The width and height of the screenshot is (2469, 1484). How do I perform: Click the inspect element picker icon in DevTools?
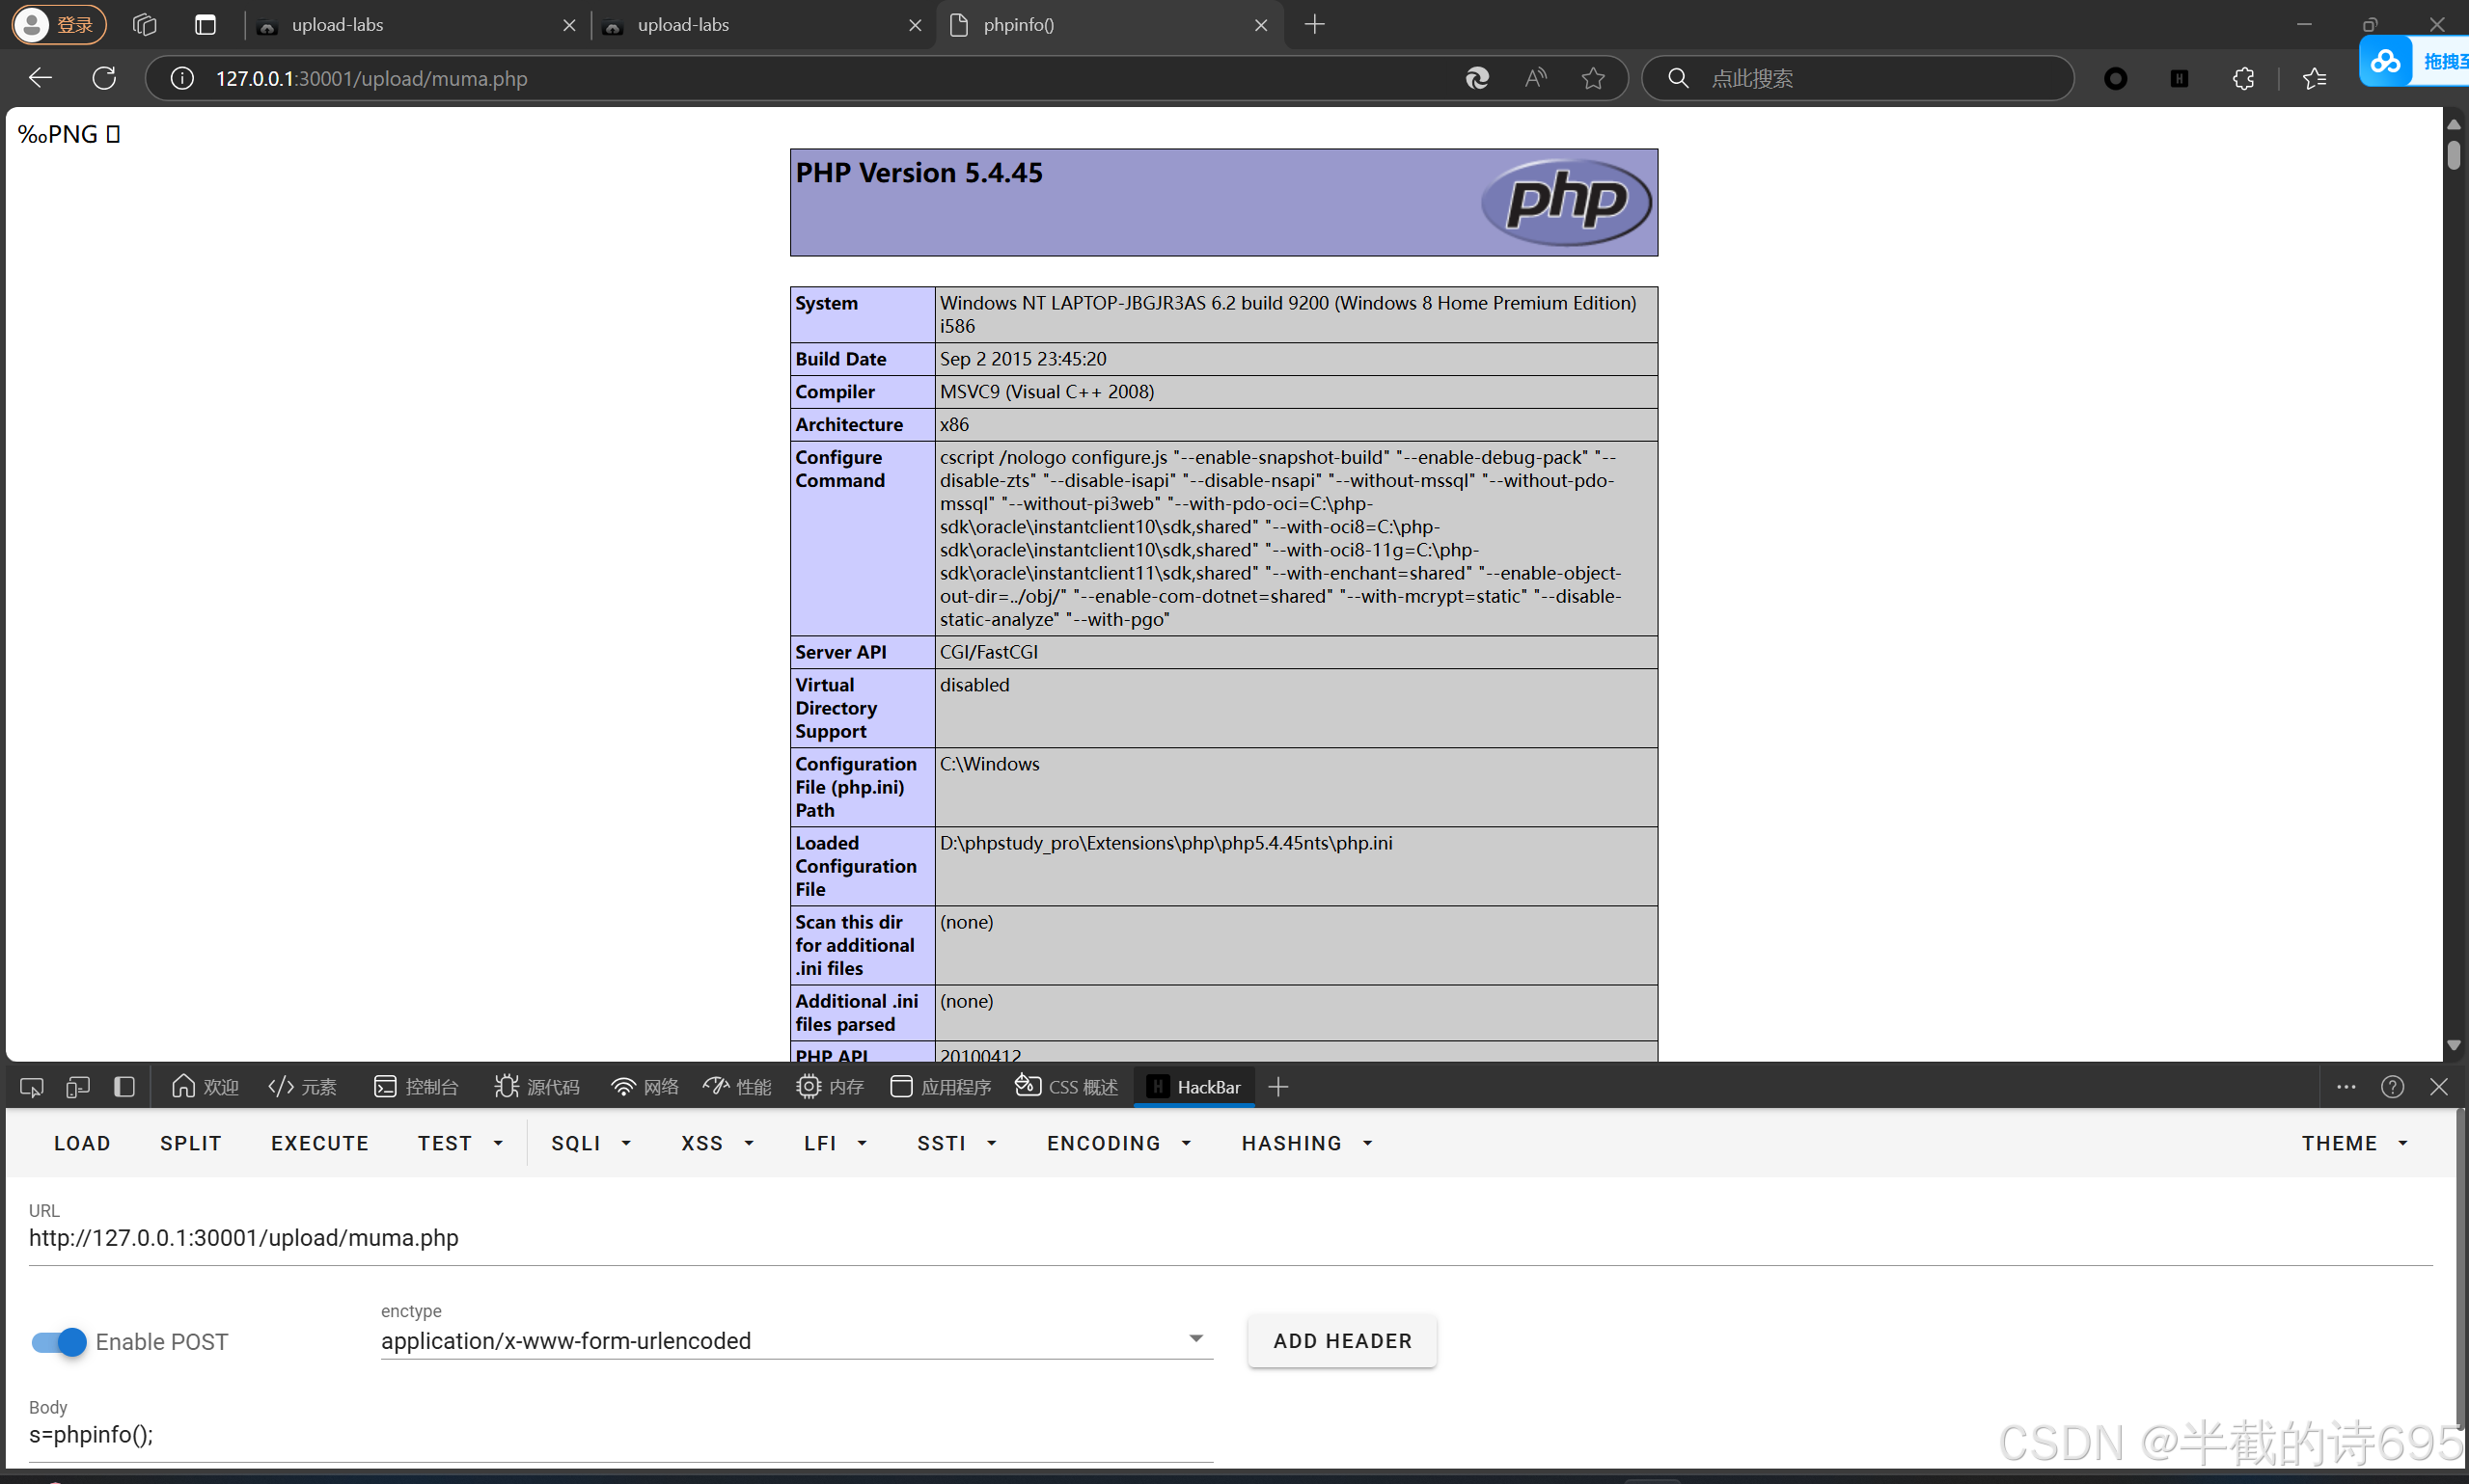[x=31, y=1087]
